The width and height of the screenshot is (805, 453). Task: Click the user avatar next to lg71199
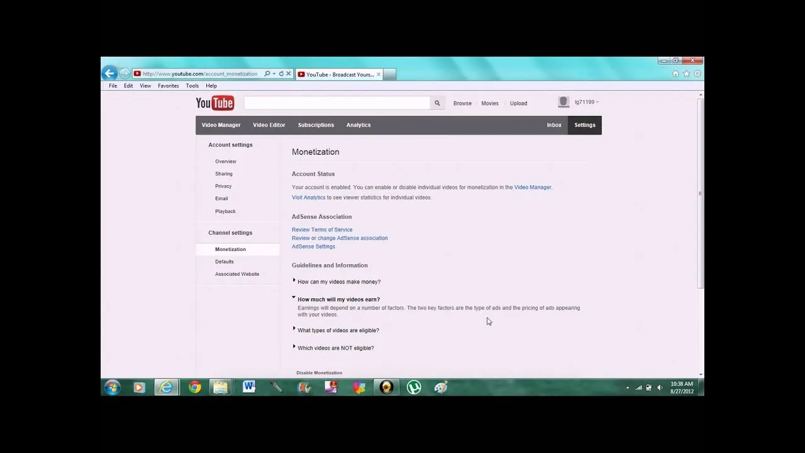563,102
